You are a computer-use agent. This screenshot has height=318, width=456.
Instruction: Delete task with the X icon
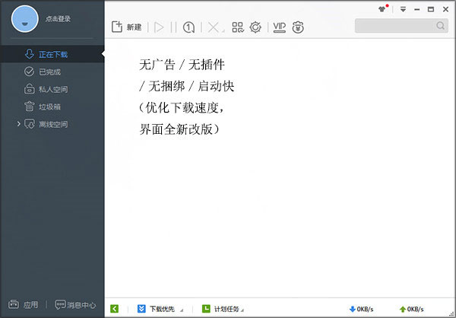coord(214,27)
